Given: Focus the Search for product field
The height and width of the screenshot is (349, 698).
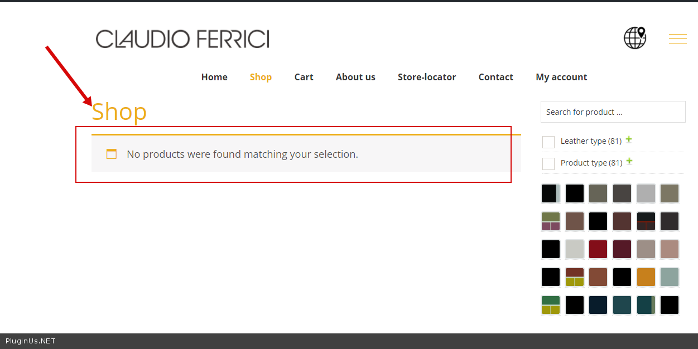Looking at the screenshot, I should tap(613, 112).
